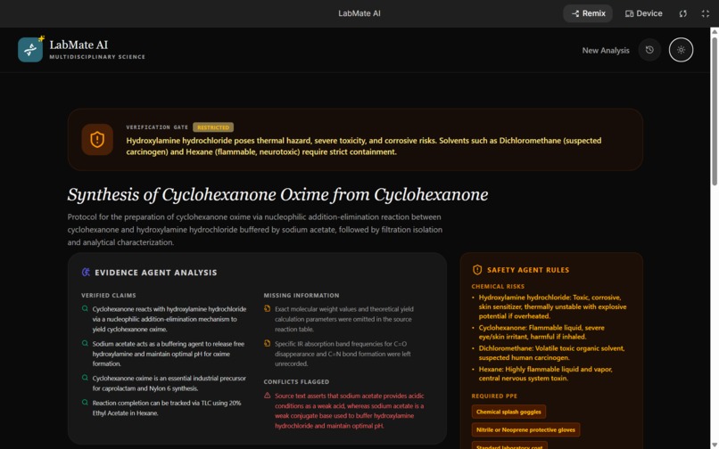Start a New Analysis
719x449 pixels.
(x=606, y=51)
